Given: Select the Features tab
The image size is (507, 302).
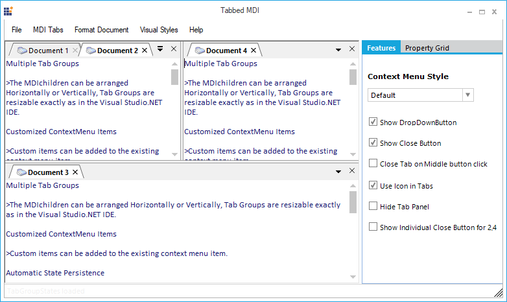Looking at the screenshot, I should coord(381,48).
